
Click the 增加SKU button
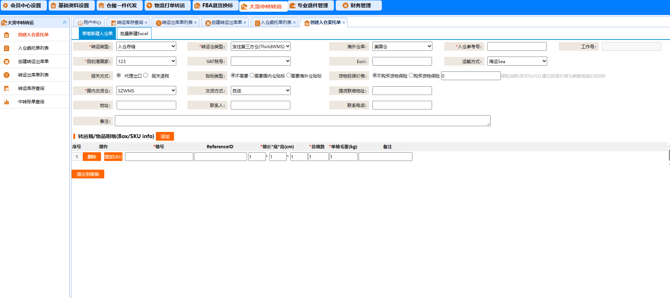(x=113, y=157)
